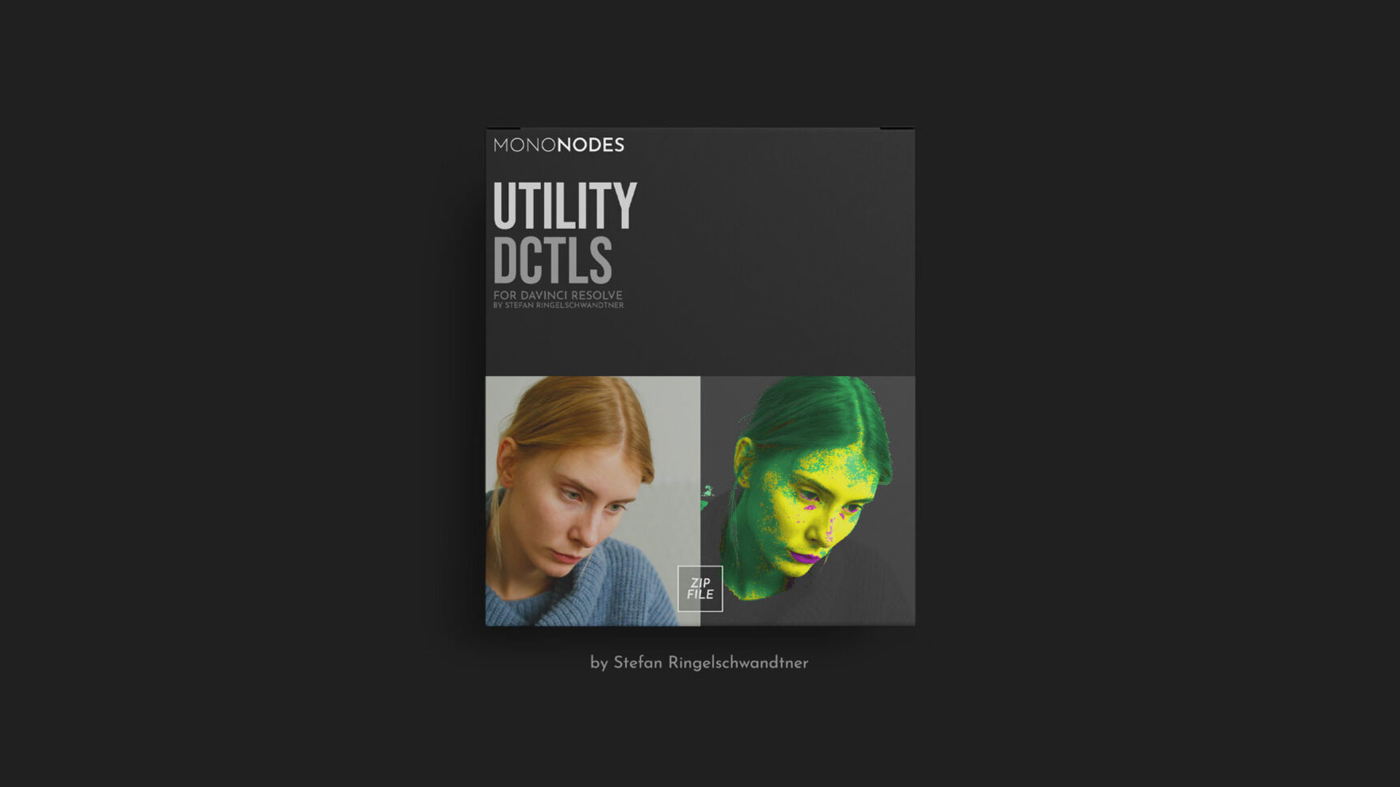Select the large UTILITY title text
This screenshot has width=1400, height=787.
[x=565, y=205]
